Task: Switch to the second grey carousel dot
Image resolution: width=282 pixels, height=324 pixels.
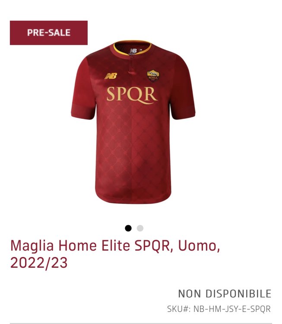Action: [140, 228]
